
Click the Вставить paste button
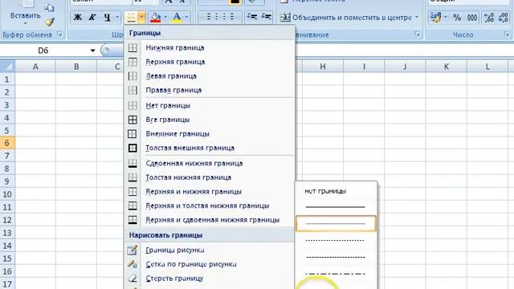pyautogui.click(x=25, y=13)
